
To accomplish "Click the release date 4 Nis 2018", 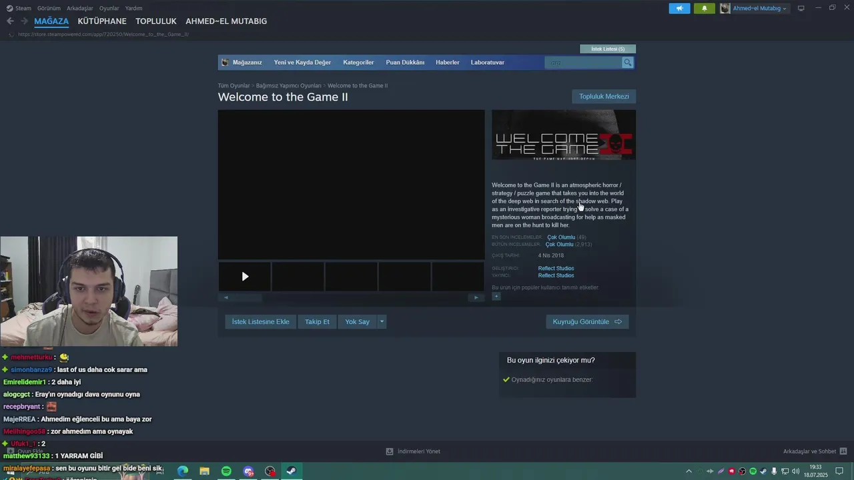I will tap(551, 255).
